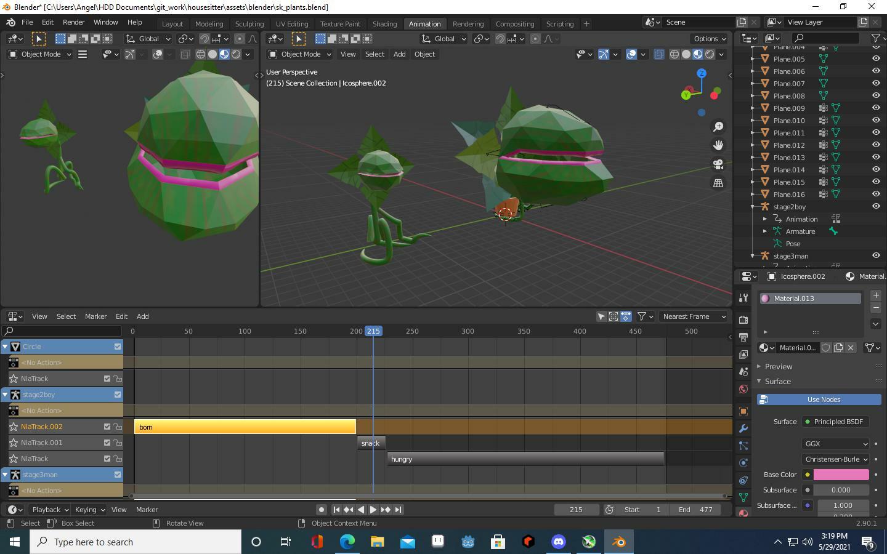This screenshot has width=887, height=554.
Task: Click the zoom magnifier icon in viewport
Action: 718,127
